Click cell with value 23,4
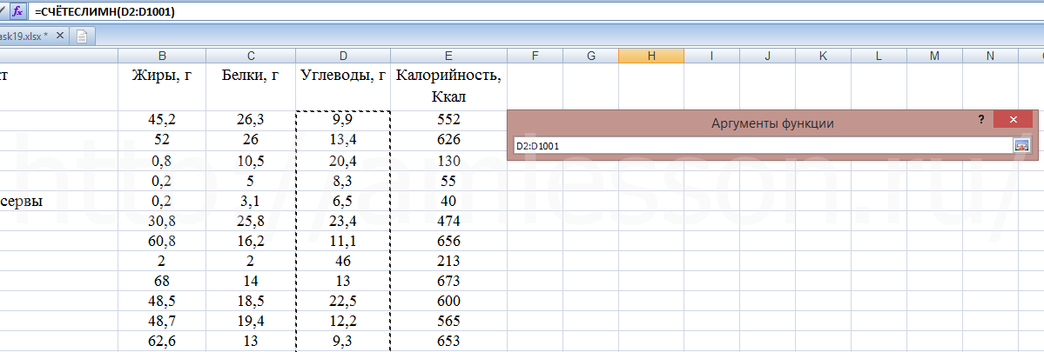The image size is (1044, 352). [343, 221]
